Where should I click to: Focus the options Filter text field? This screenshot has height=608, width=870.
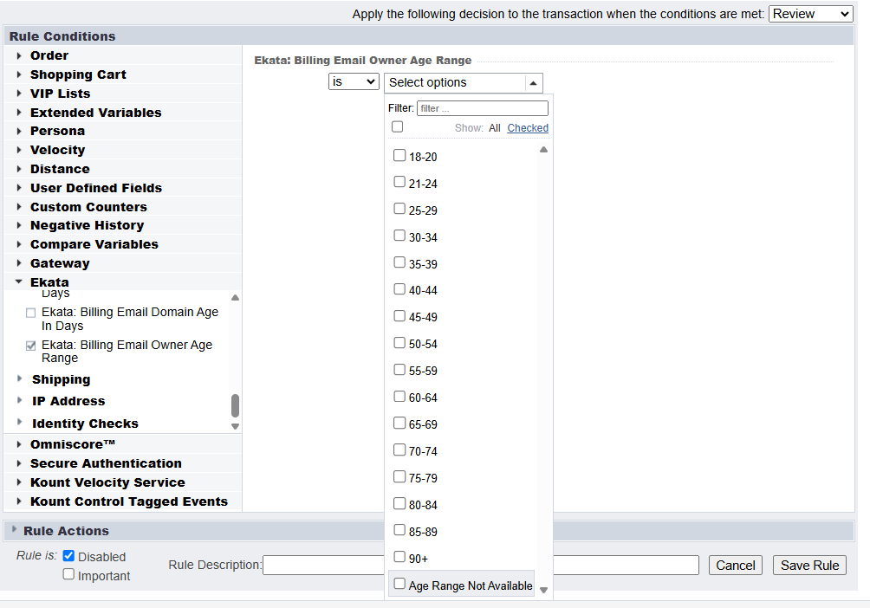pos(483,108)
